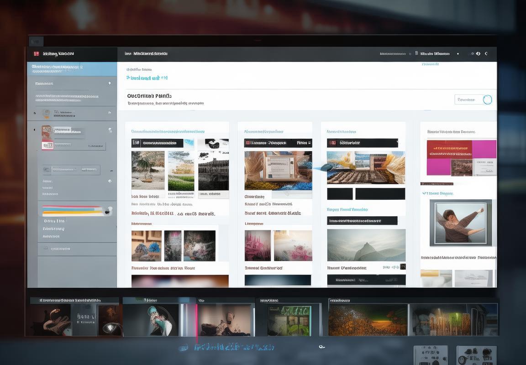Click the small icon in the first card's black banner
526x365 pixels.
point(136,143)
